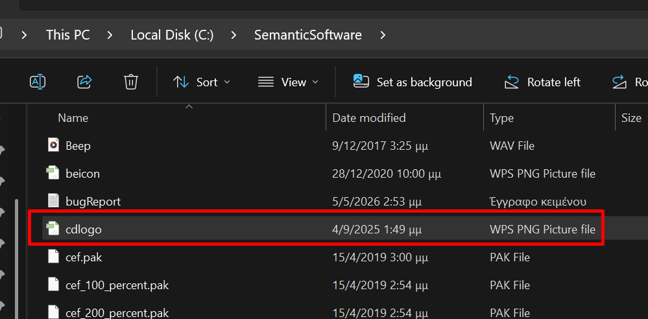Click the Set as background icon

click(x=361, y=82)
